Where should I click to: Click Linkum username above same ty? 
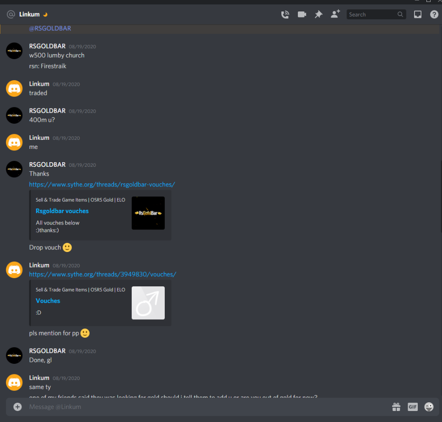39,378
